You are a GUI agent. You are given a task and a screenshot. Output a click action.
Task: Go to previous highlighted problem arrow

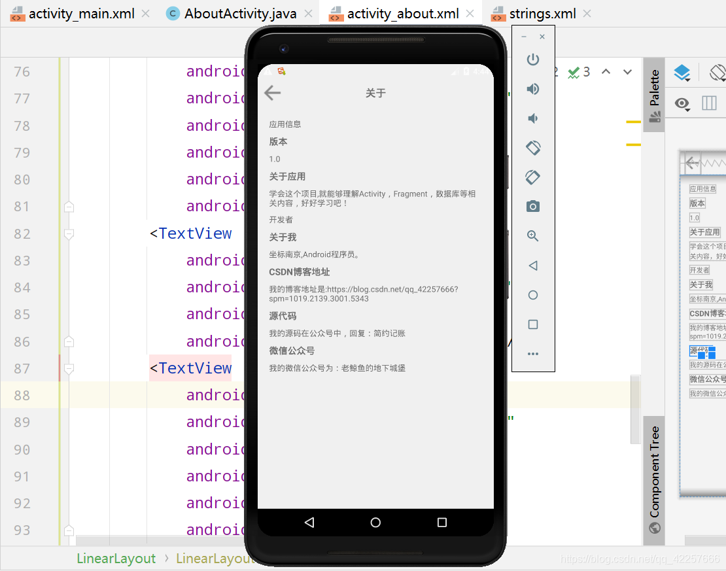point(606,72)
